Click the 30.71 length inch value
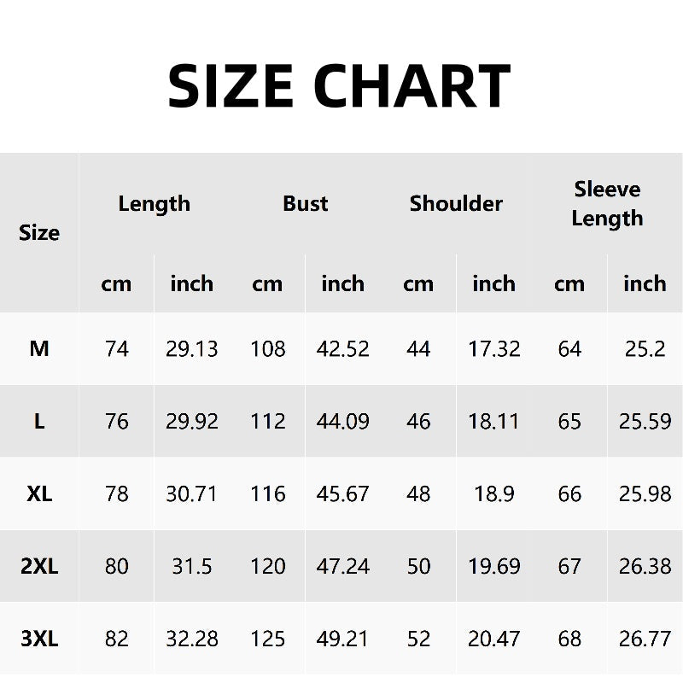Image resolution: width=683 pixels, height=683 pixels. 191,493
